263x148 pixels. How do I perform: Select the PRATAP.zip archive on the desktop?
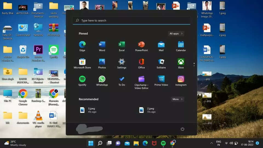click(x=53, y=30)
